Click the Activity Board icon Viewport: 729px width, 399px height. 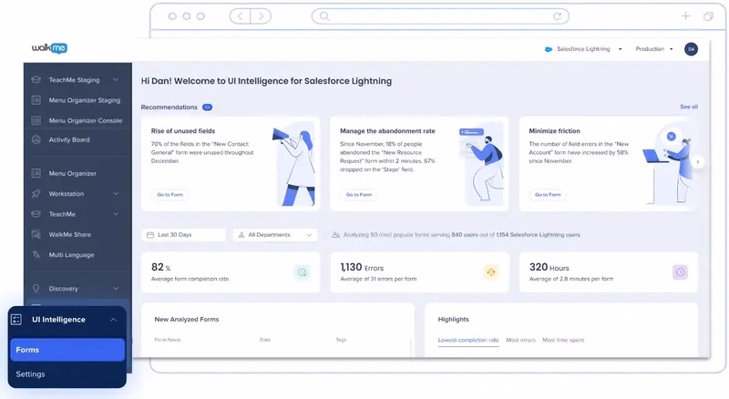pyautogui.click(x=36, y=139)
